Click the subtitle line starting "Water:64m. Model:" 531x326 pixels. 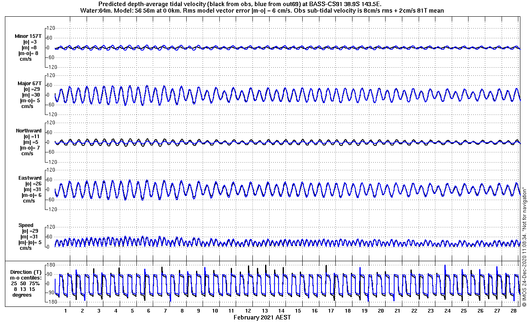pyautogui.click(x=262, y=11)
